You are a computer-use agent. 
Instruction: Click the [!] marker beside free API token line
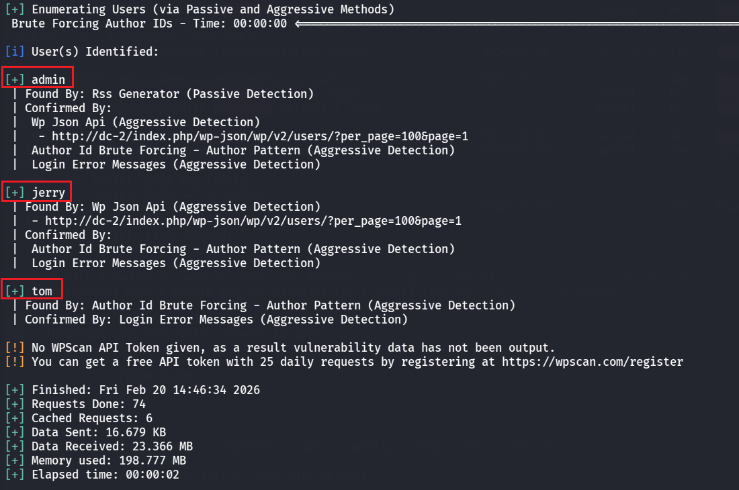(15, 362)
